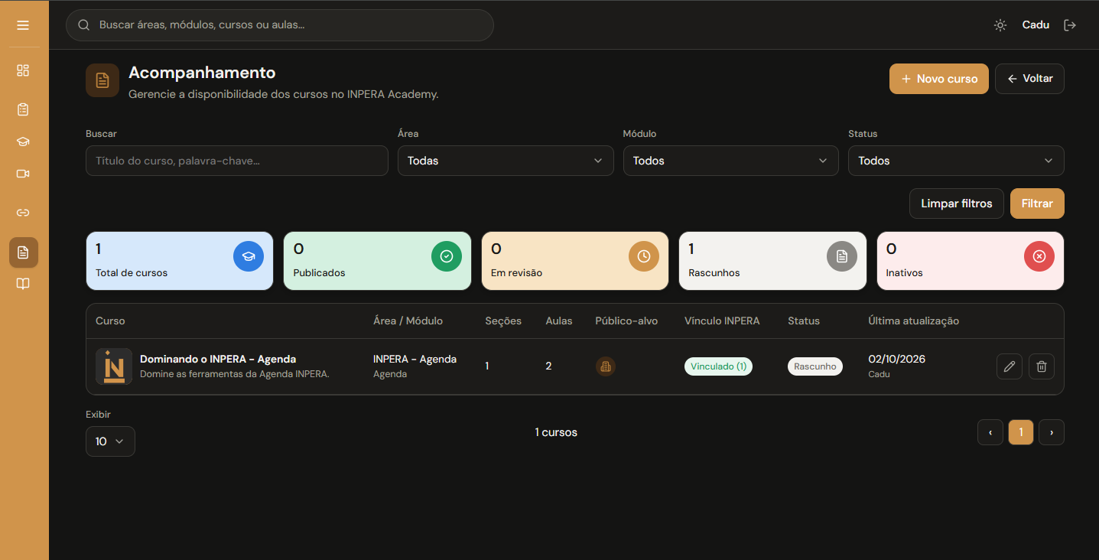This screenshot has width=1099, height=560.
Task: Open the Área dropdown
Action: [x=506, y=161]
